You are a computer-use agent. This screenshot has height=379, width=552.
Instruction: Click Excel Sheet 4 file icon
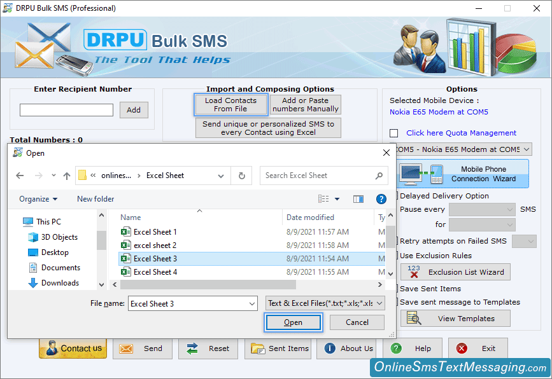click(125, 272)
